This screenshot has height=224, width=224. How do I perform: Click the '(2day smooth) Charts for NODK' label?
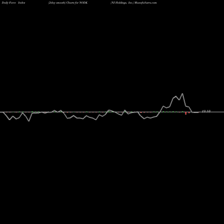(68, 3)
